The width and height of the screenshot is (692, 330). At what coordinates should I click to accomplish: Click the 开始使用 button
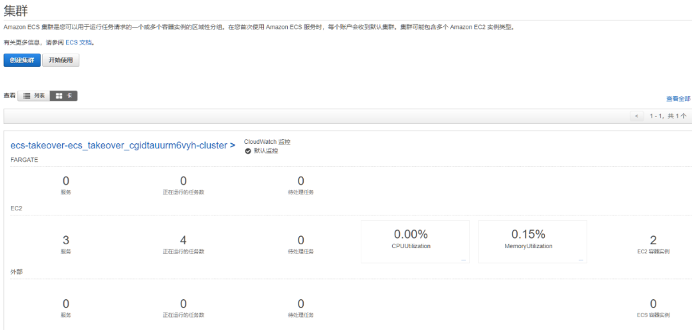[x=62, y=61]
